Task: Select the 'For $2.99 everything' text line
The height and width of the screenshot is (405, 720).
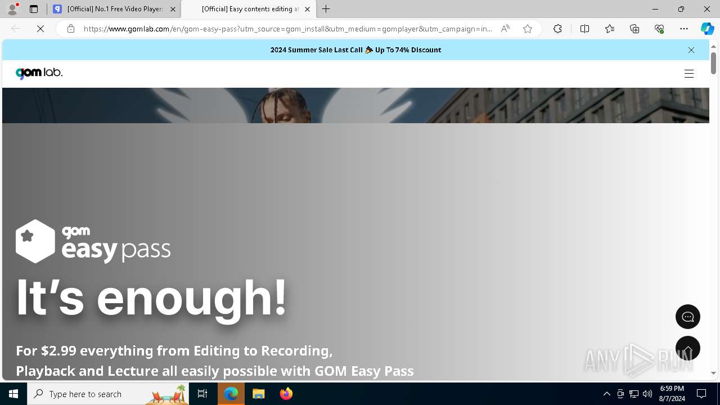Action: click(174, 351)
